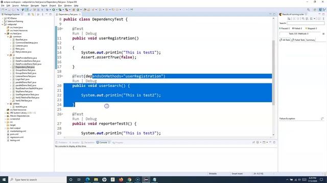Open the Refactor menu

pyautogui.click(x=25, y=6)
